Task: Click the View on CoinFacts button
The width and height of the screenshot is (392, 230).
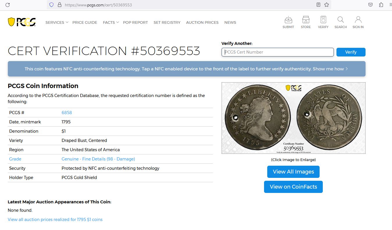Action: (293, 187)
